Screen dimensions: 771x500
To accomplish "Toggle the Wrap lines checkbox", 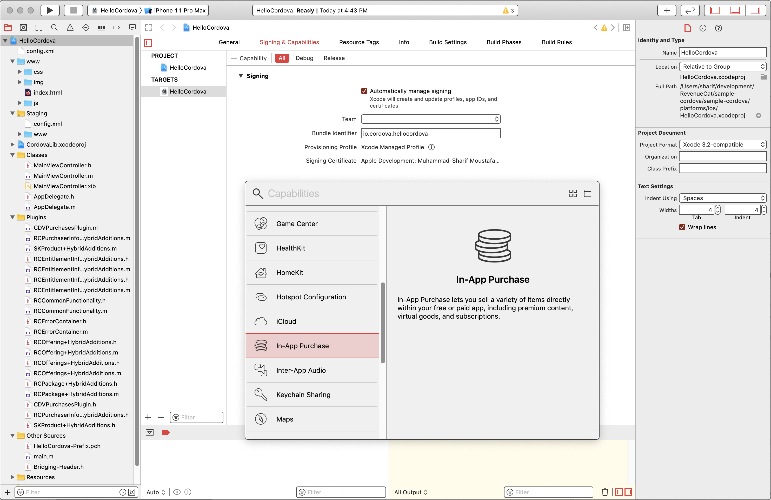I will [x=682, y=227].
